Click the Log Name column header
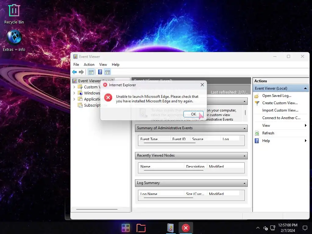The image size is (312, 234). [161, 193]
